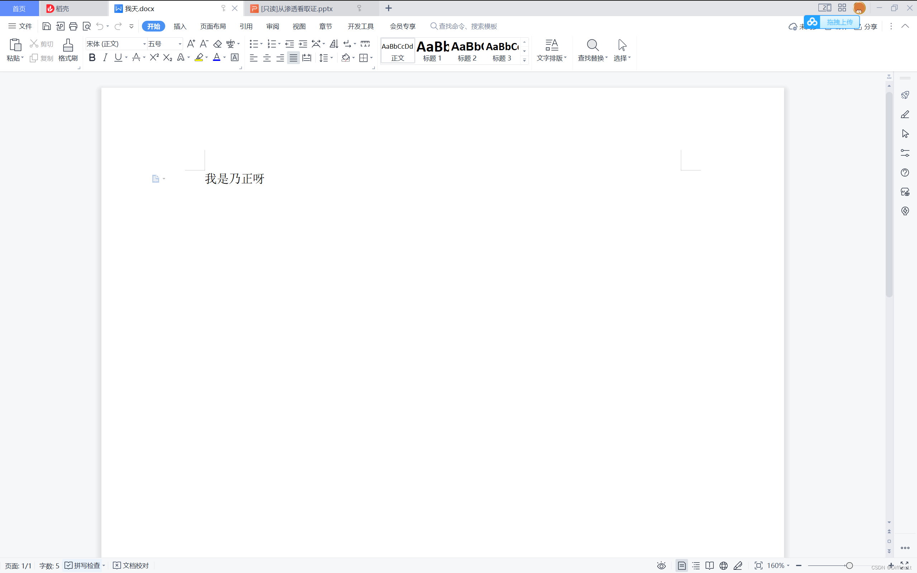The image size is (917, 573).
Task: Click the Print icon in quick toolbar
Action: pos(73,26)
